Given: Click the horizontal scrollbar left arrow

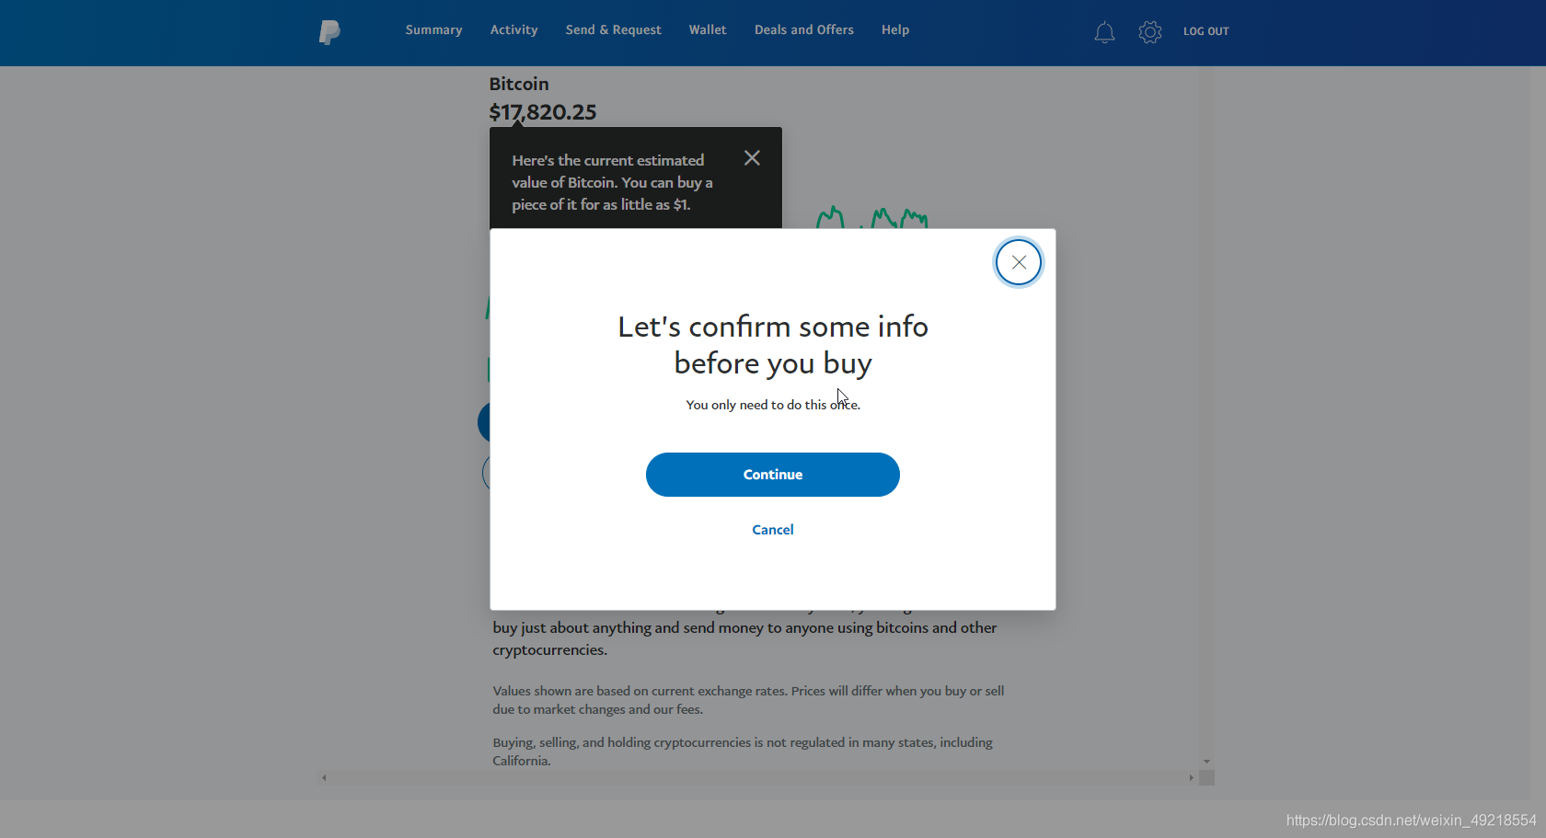Looking at the screenshot, I should tap(324, 778).
